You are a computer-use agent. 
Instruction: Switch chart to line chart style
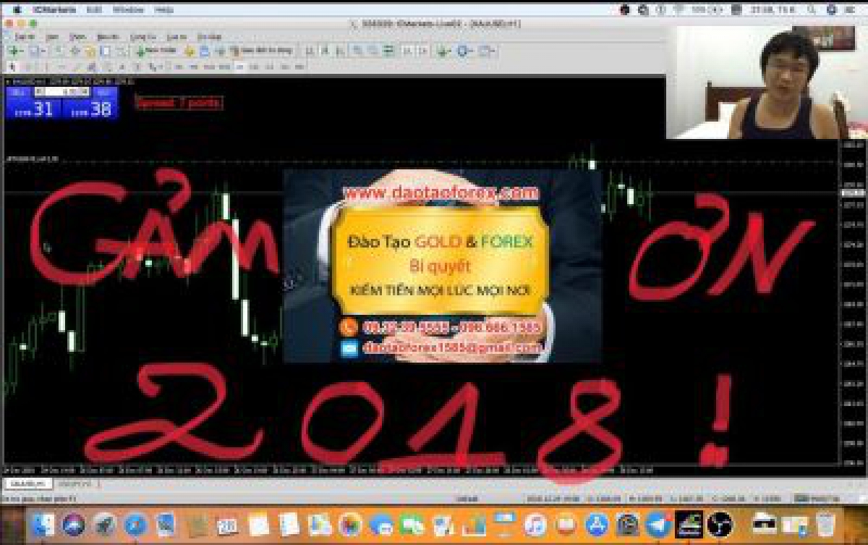[x=341, y=51]
